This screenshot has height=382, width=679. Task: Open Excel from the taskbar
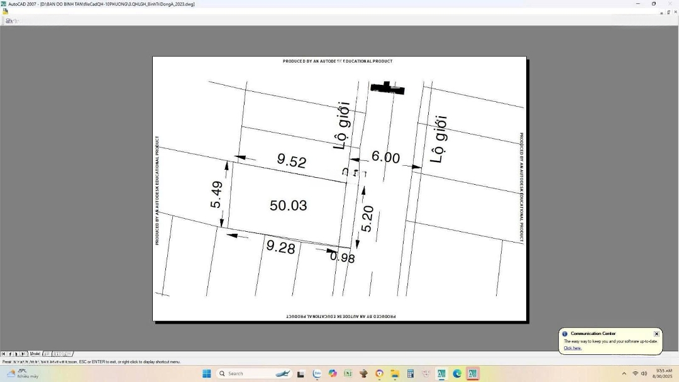[348, 374]
